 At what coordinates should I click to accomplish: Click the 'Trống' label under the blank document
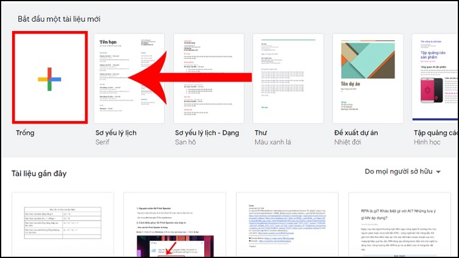26,133
